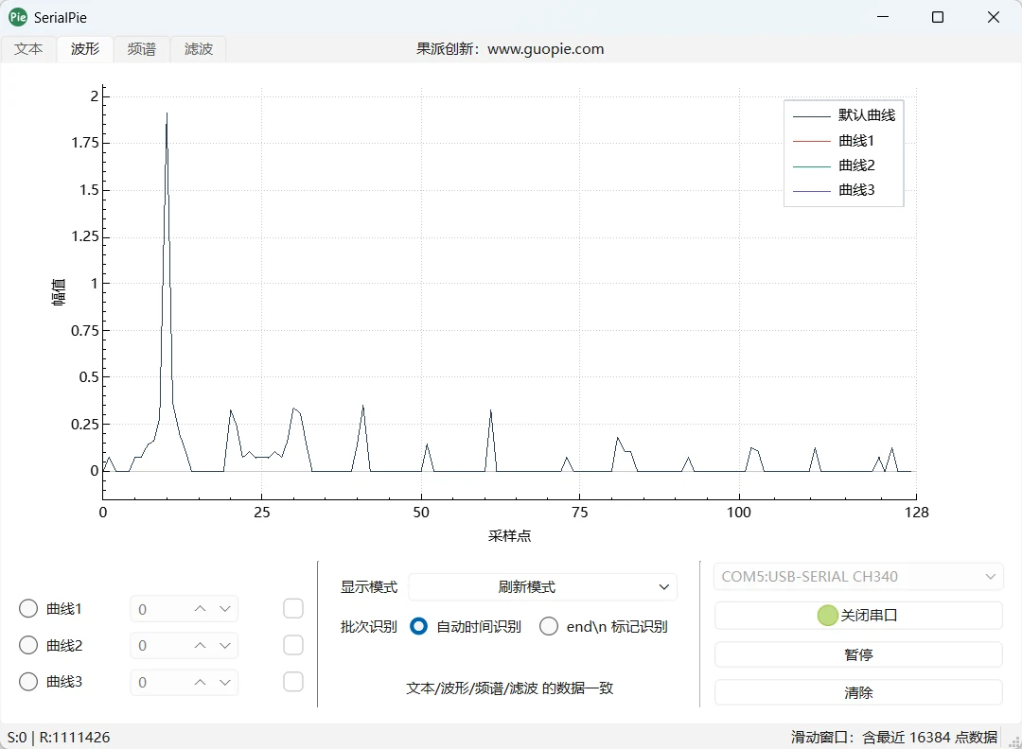Screen dimensions: 1022x749
Task: Click the SerialPie app logo icon
Action: pyautogui.click(x=18, y=17)
